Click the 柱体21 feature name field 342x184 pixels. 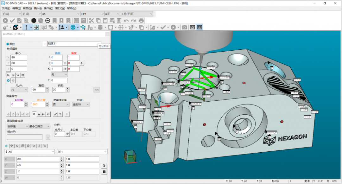coord(74,44)
